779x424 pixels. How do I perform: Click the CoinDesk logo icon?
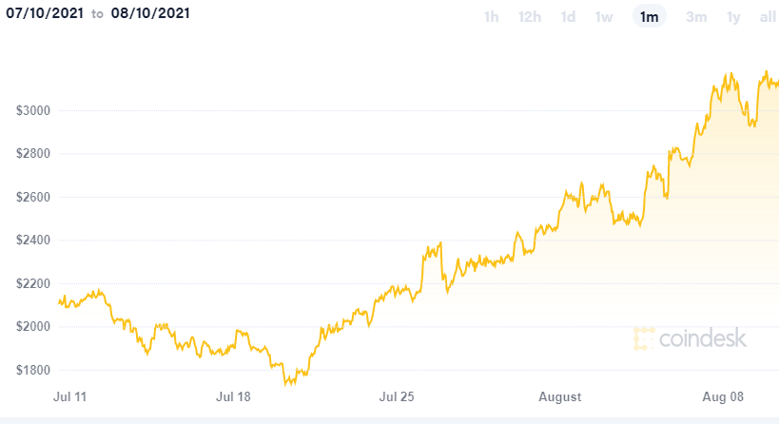click(644, 337)
